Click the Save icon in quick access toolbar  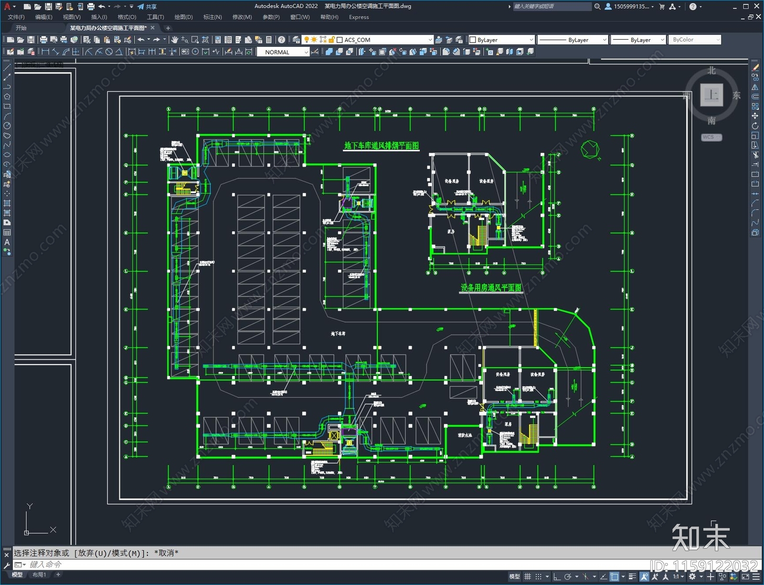click(48, 7)
